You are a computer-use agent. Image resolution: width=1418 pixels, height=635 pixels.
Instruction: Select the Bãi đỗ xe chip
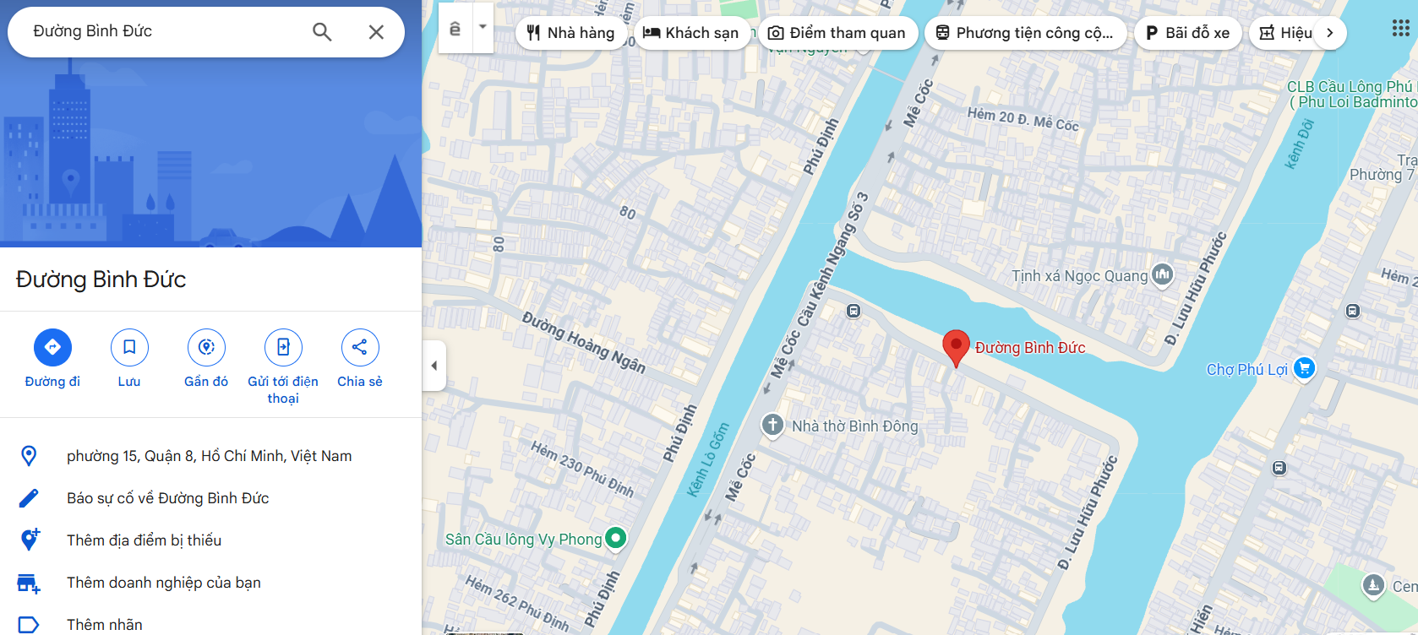pyautogui.click(x=1187, y=33)
